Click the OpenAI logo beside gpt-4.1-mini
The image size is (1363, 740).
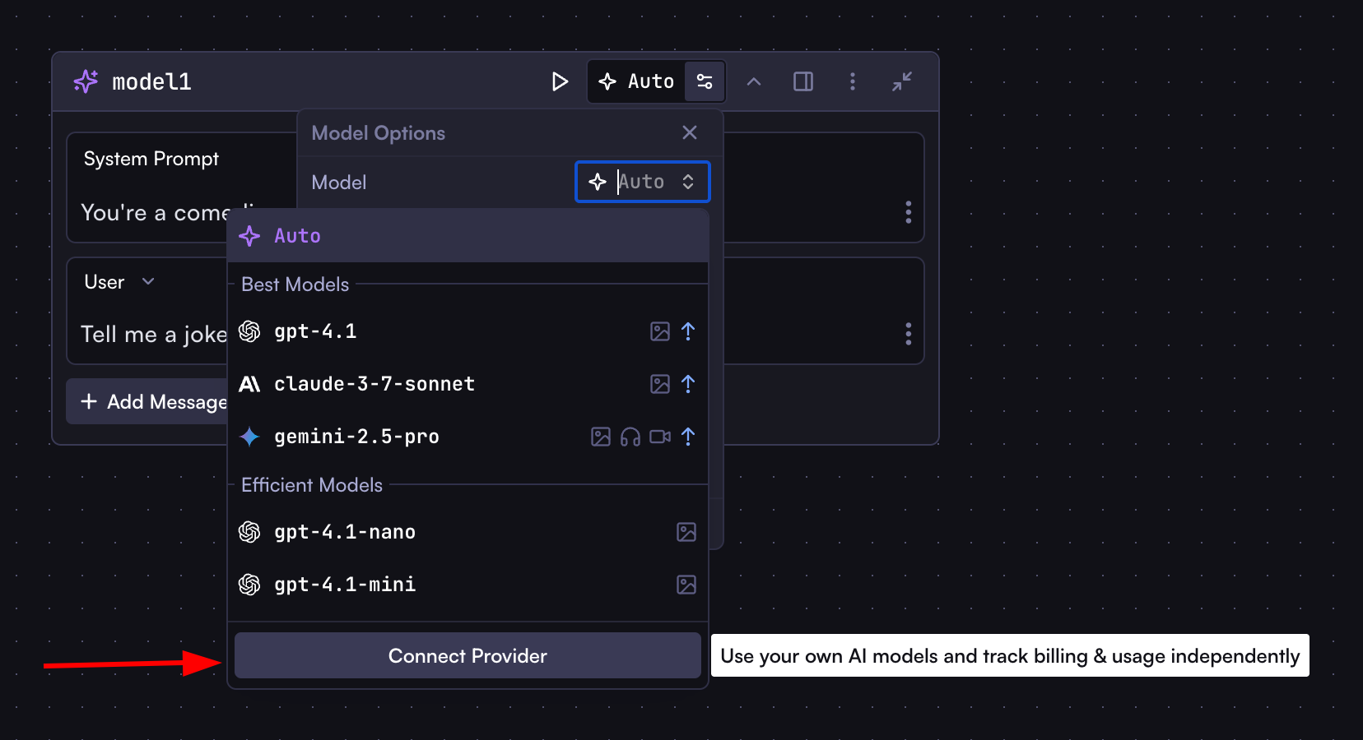pyautogui.click(x=249, y=585)
